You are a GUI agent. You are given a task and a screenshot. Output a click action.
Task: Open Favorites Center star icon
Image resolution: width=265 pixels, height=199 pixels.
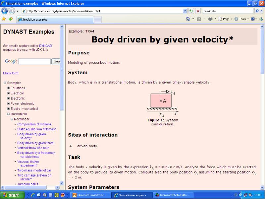click(4, 19)
